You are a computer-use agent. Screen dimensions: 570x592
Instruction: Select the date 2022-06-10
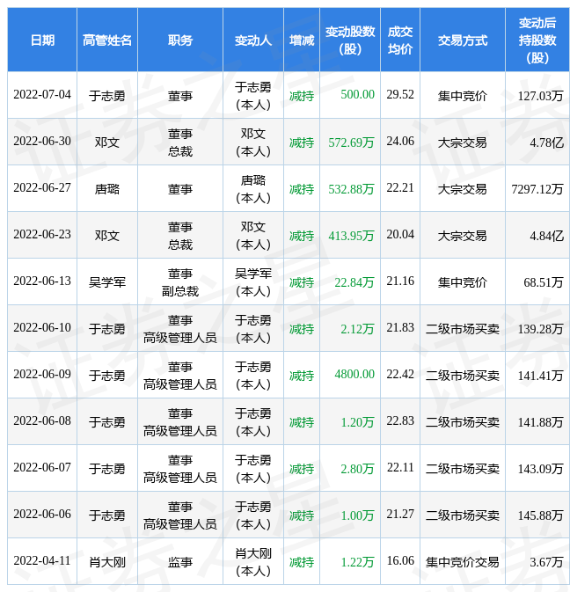(x=42, y=328)
